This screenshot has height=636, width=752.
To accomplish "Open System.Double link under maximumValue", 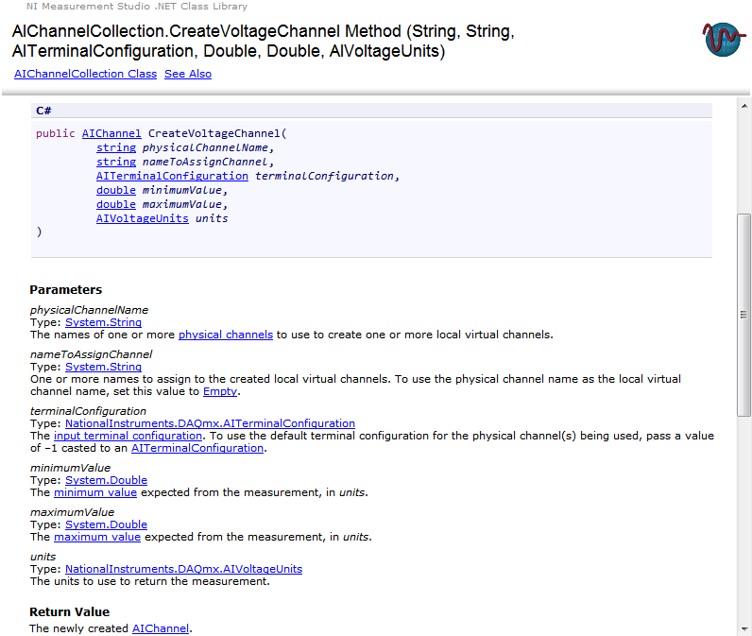I will [x=106, y=524].
